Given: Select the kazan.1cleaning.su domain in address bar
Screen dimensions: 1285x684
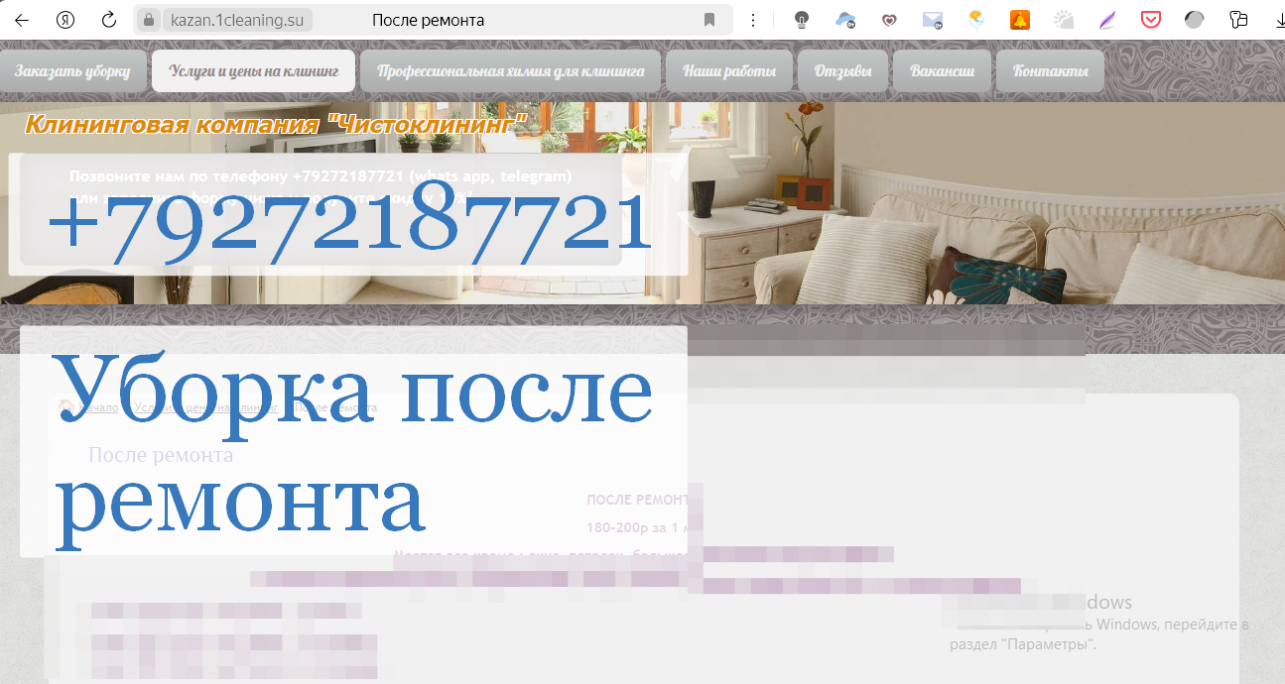Looking at the screenshot, I should point(237,20).
